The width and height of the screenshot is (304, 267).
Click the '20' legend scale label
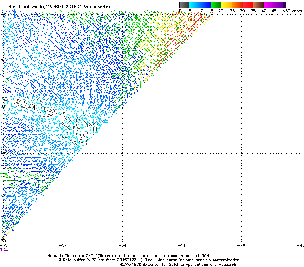click(x=221, y=11)
